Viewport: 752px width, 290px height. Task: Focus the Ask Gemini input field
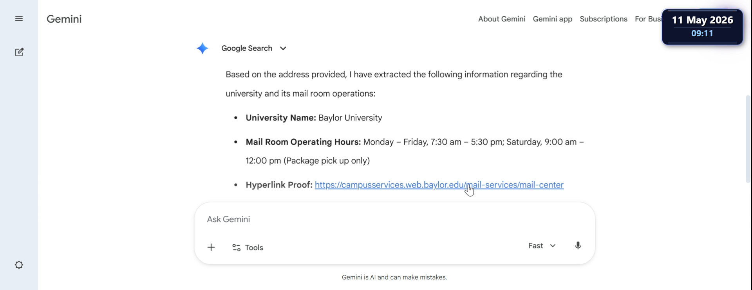coord(395,219)
